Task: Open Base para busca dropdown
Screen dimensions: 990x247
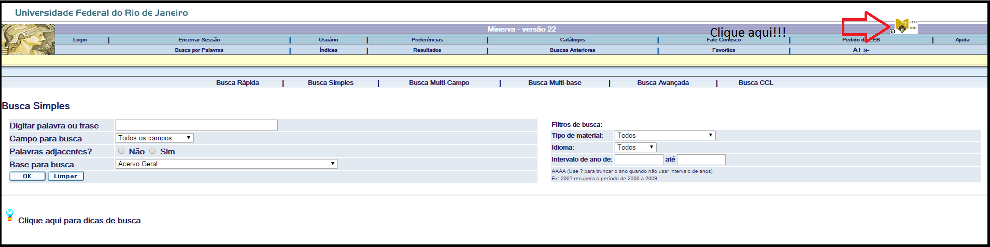Action: pos(227,164)
